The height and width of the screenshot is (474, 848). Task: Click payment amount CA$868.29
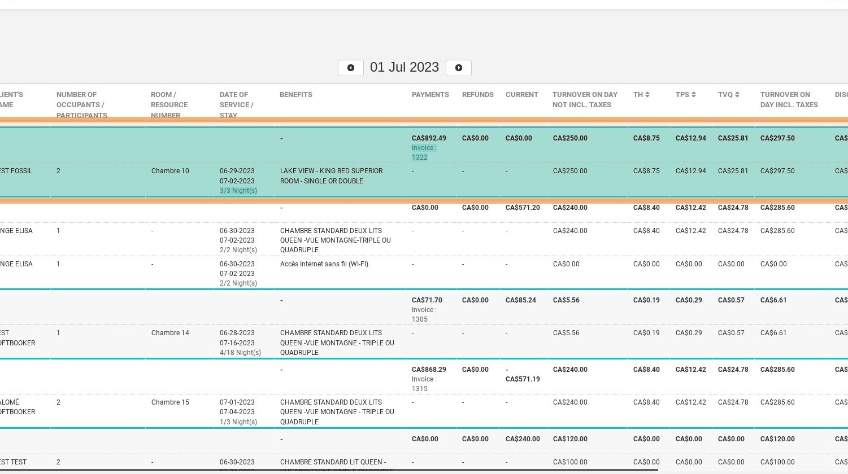point(429,370)
